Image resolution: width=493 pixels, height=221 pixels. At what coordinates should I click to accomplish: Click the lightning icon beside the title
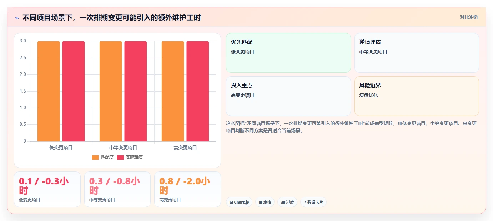pos(17,17)
